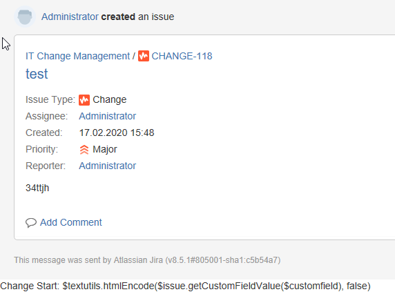Open the Reporter Administrator link

pos(108,166)
